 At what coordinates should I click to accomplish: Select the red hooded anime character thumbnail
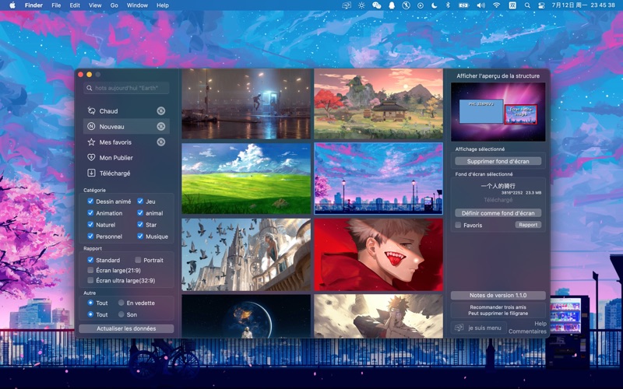pos(378,254)
